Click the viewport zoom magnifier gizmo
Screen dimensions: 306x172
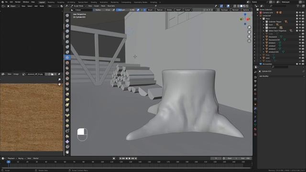(249, 27)
